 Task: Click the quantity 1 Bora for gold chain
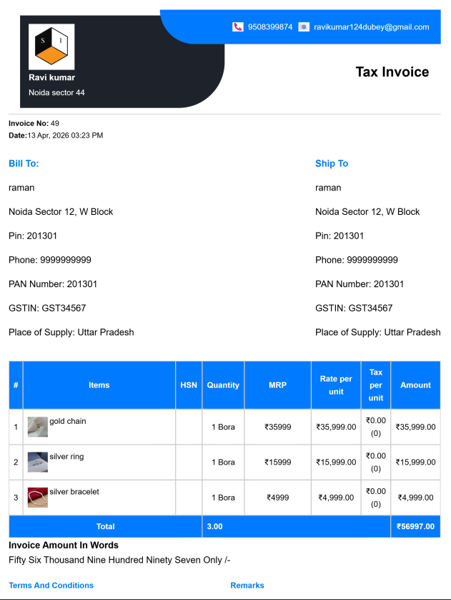coord(223,427)
